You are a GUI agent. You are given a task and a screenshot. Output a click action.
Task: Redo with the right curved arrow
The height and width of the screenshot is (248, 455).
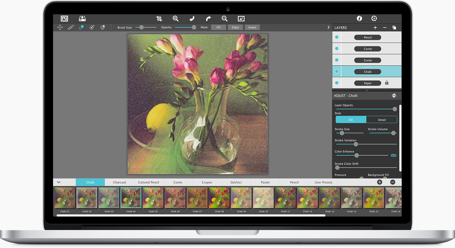(208, 18)
